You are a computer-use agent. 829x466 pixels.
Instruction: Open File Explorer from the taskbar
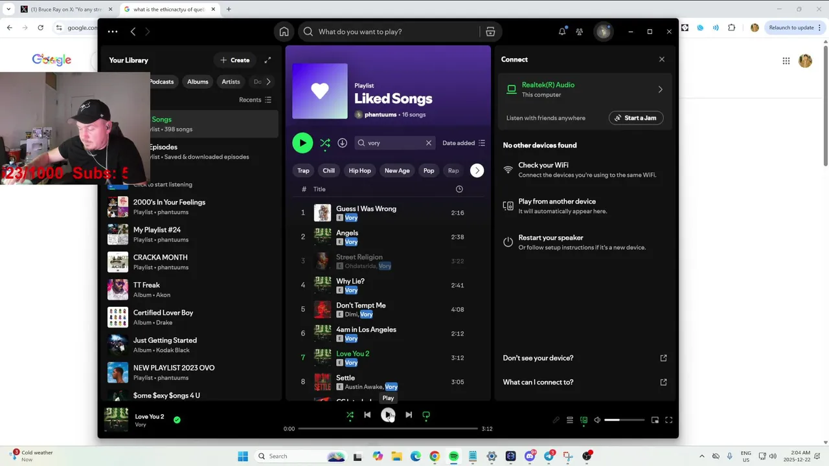point(396,456)
